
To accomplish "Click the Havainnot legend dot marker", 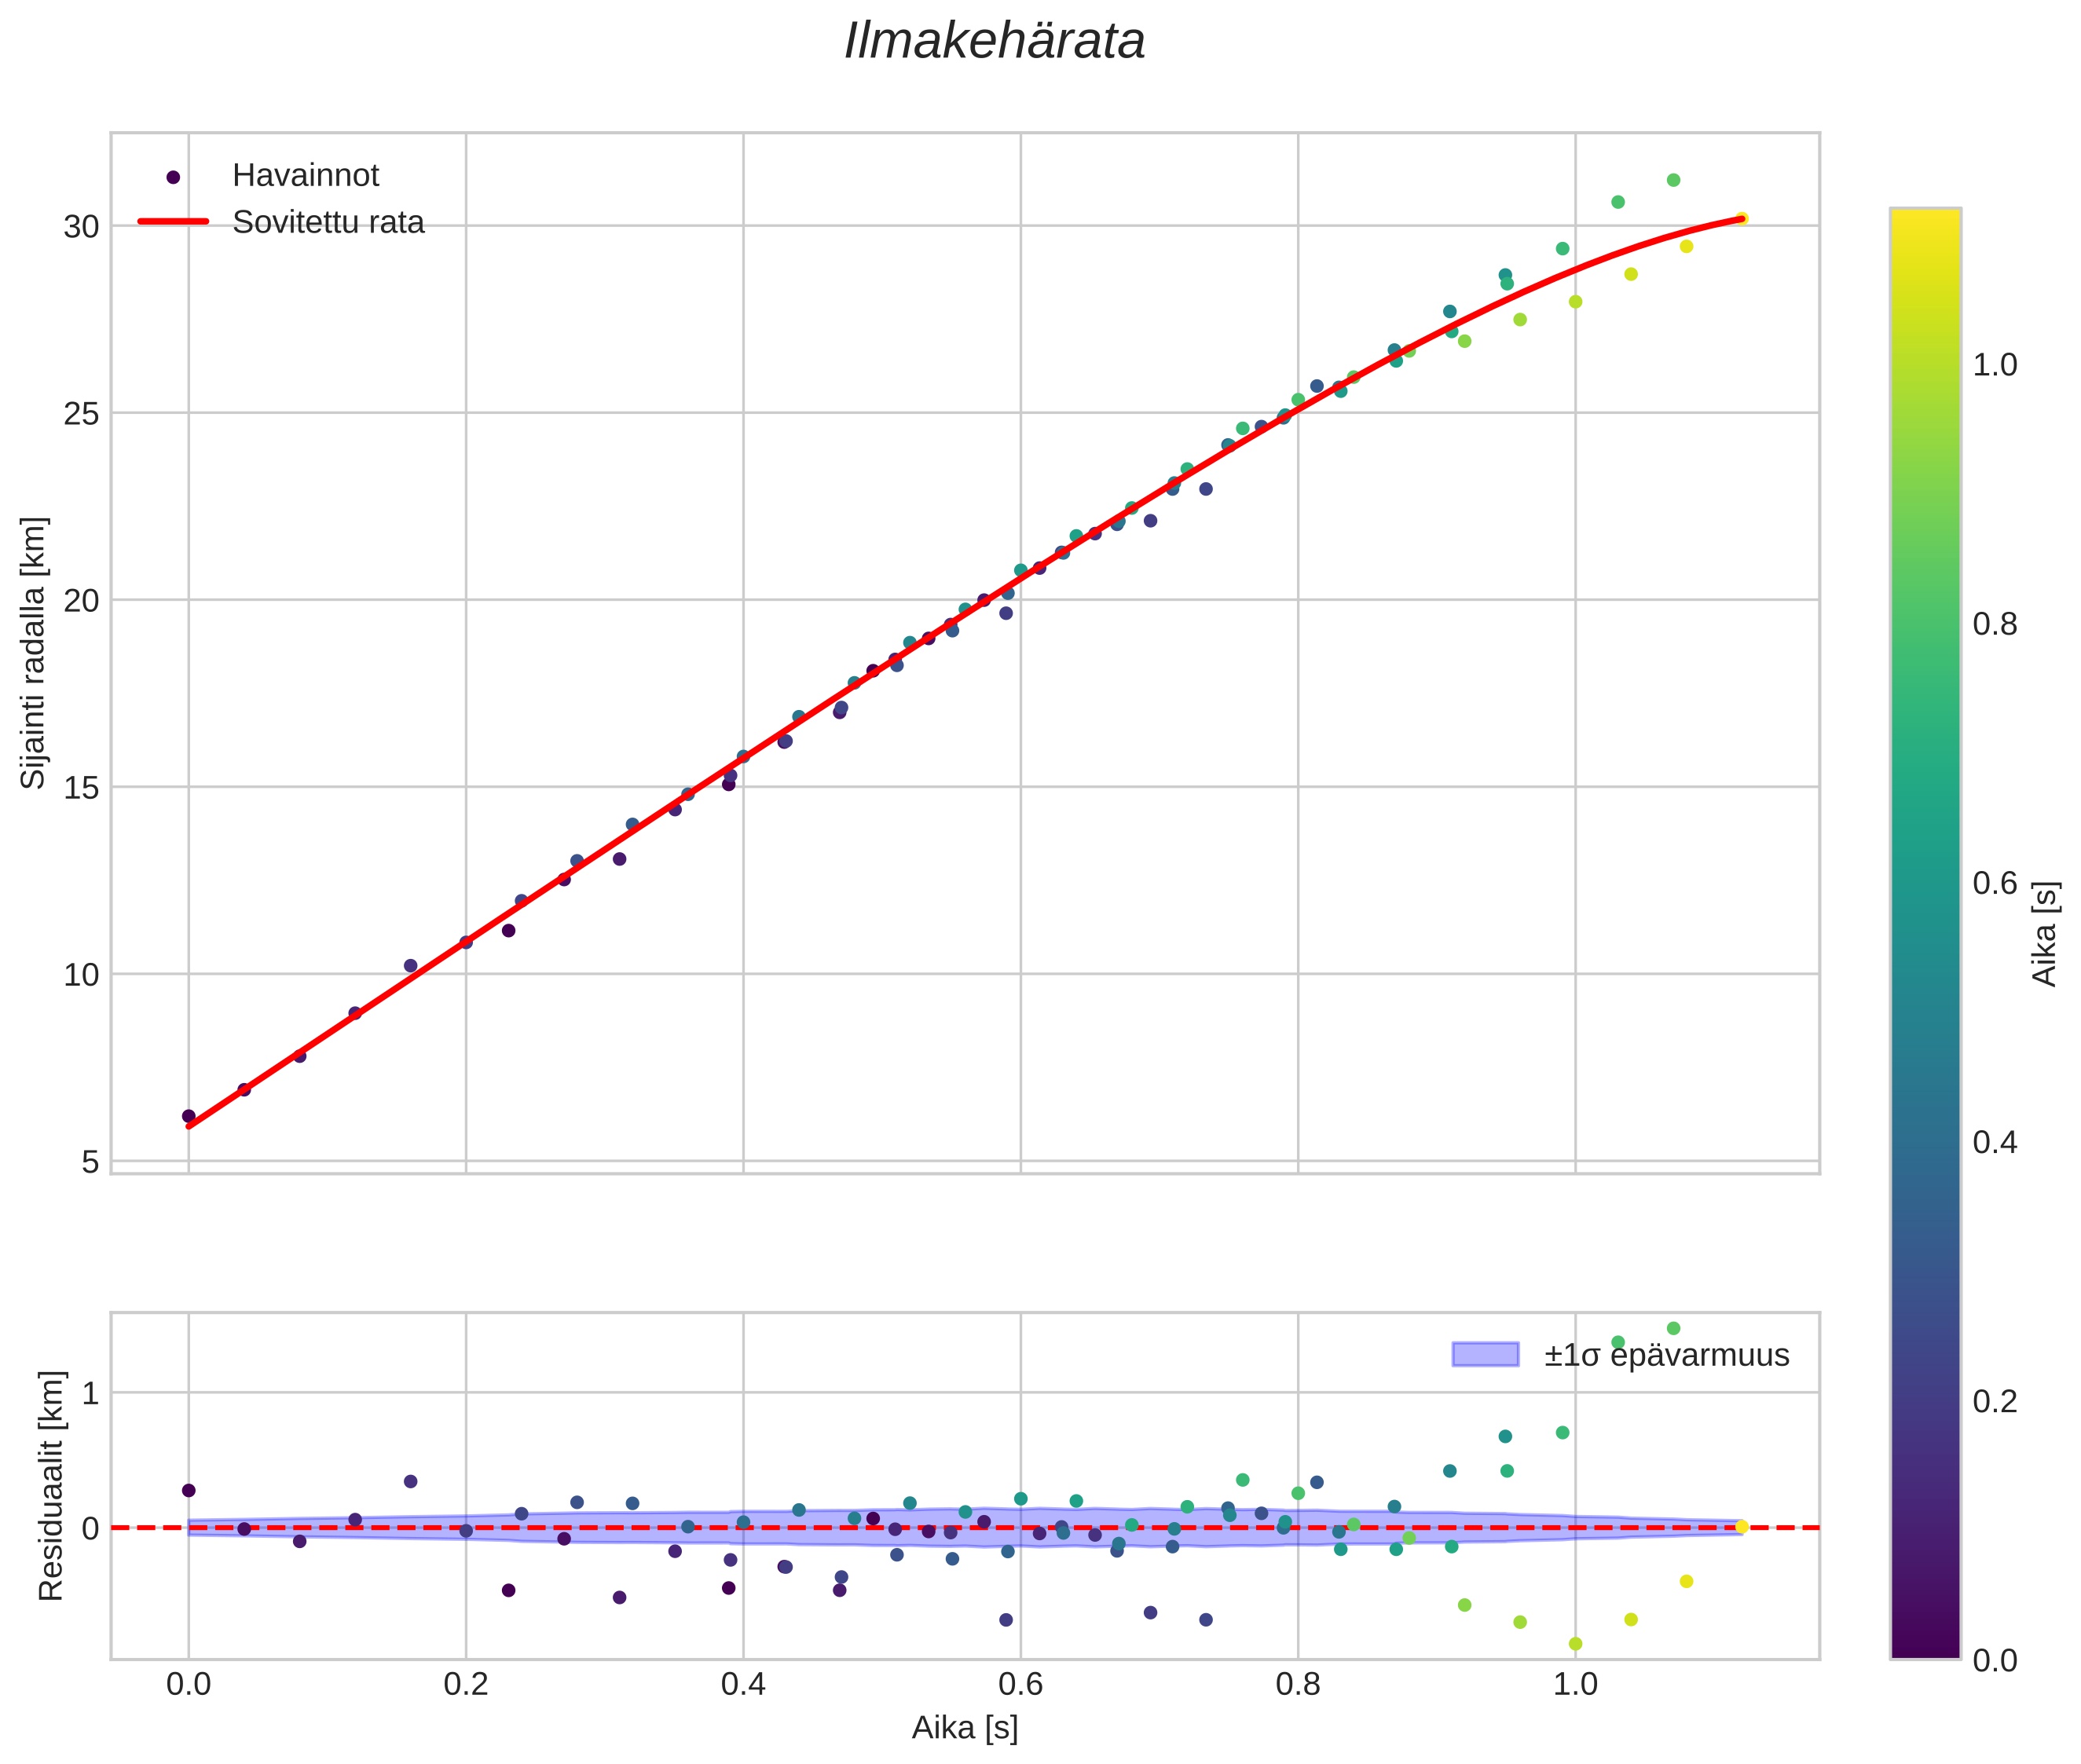I will click(173, 177).
